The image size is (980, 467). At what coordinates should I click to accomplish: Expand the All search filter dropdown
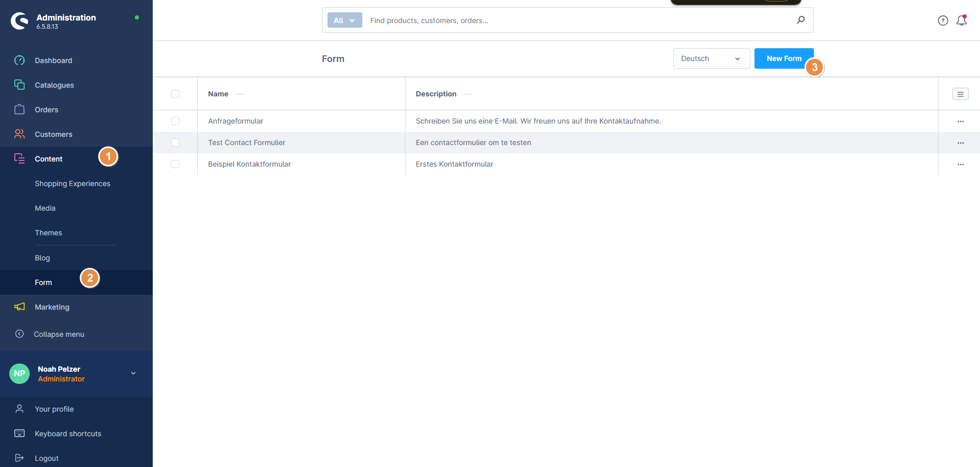click(344, 21)
